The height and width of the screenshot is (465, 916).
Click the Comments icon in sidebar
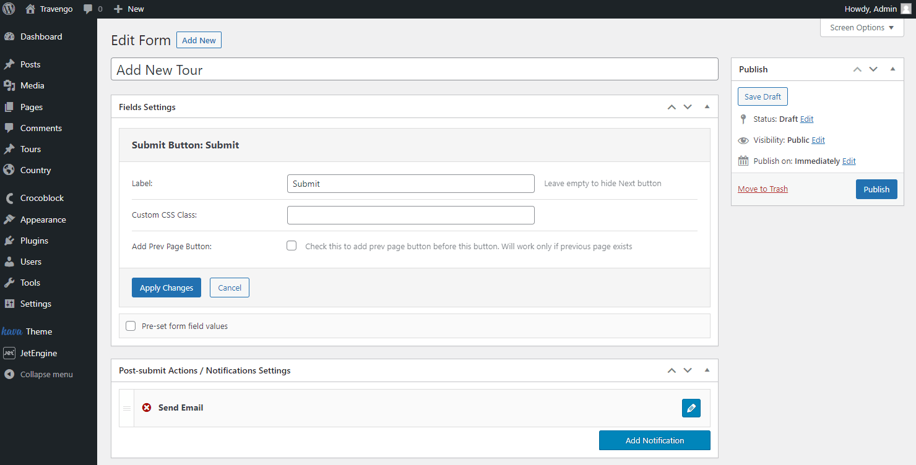pos(9,128)
